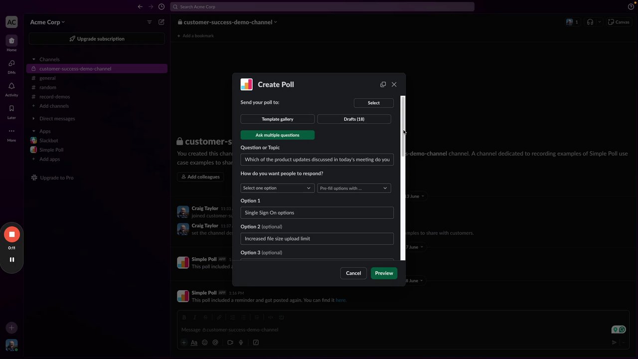Click the back navigation arrow
The width and height of the screenshot is (638, 359).
[x=140, y=6]
